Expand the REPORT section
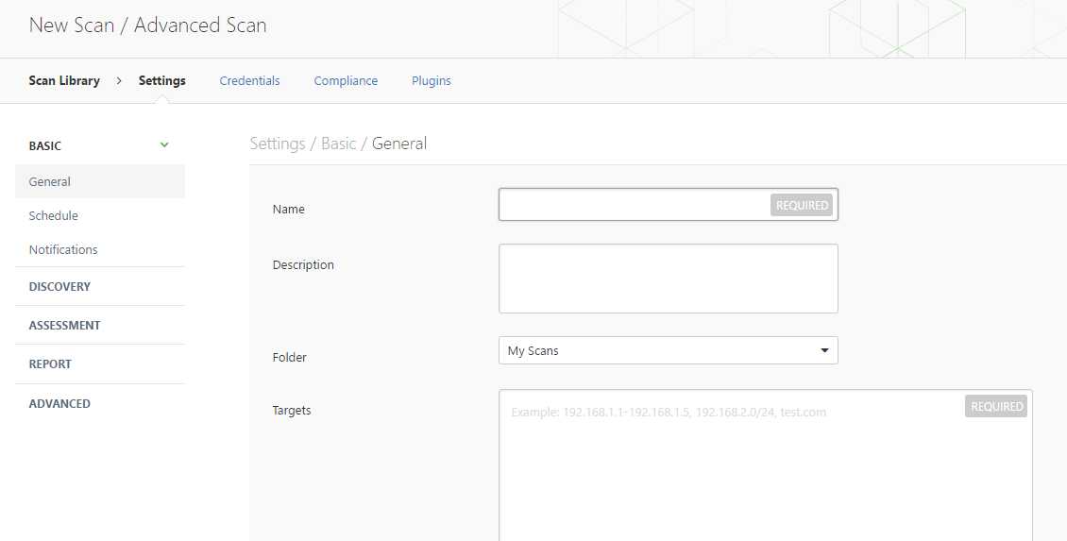Screen dimensions: 1067x541 [x=50, y=363]
